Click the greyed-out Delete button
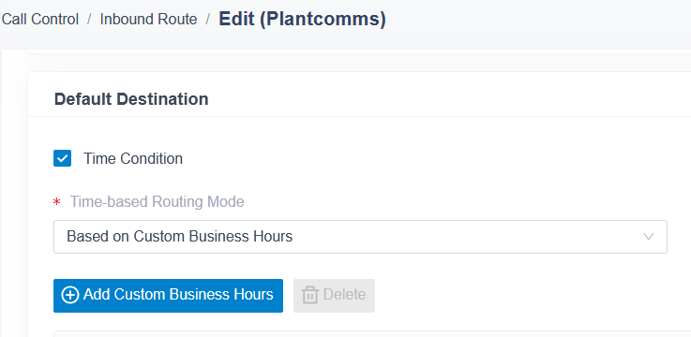This screenshot has height=337, width=691. click(x=334, y=296)
